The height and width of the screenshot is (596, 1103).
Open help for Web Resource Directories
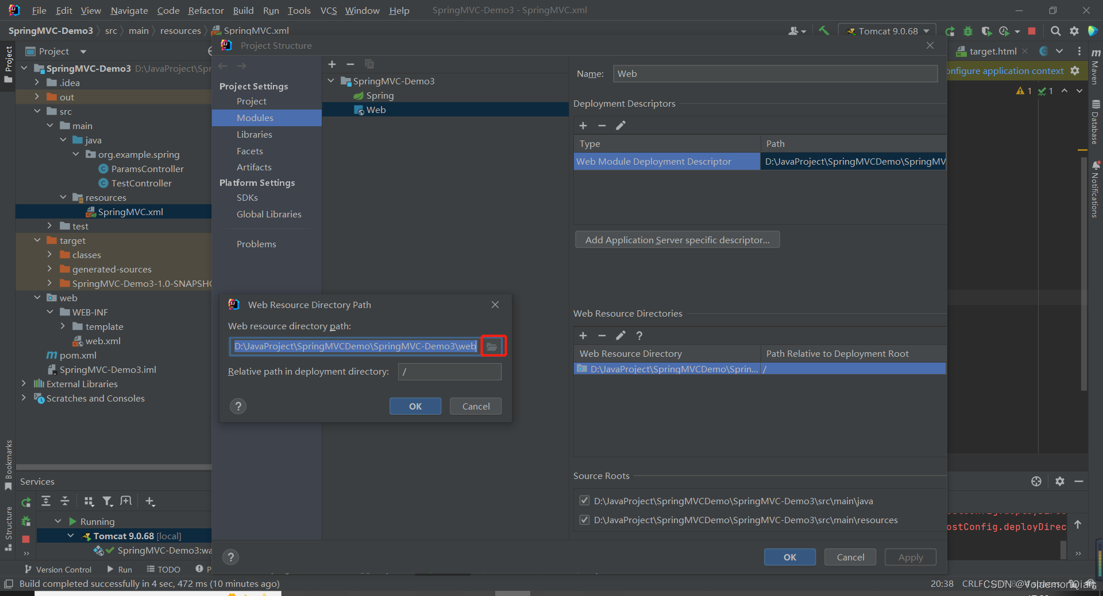click(x=639, y=336)
